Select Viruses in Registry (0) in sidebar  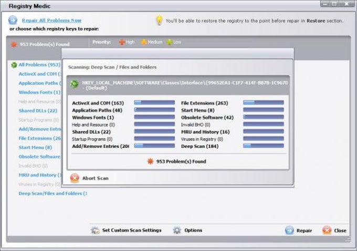[40, 184]
